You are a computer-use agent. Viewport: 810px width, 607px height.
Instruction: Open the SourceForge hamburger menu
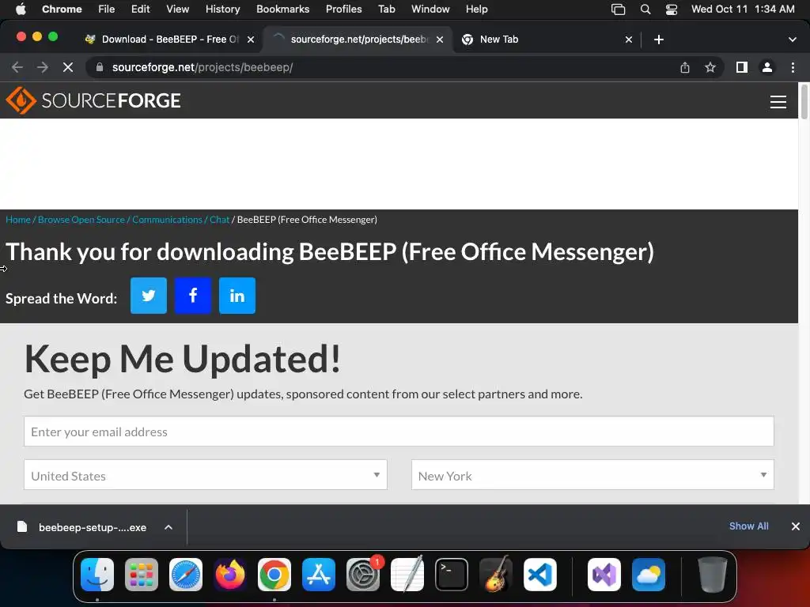tap(778, 102)
